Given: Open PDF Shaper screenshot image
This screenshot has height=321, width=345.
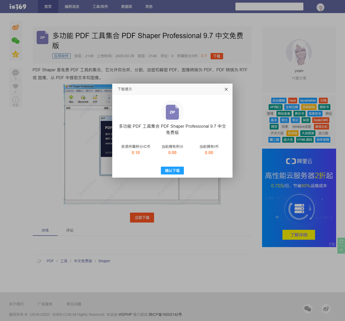Looking at the screenshot, I should pos(142,144).
